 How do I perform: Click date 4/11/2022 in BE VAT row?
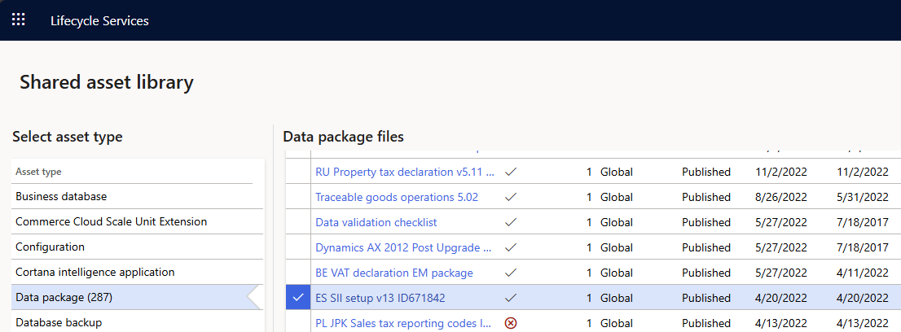pyautogui.click(x=863, y=273)
